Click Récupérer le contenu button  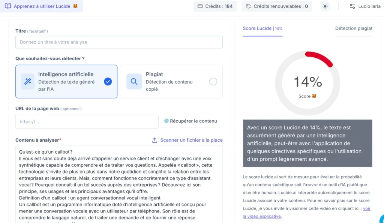[190, 121]
